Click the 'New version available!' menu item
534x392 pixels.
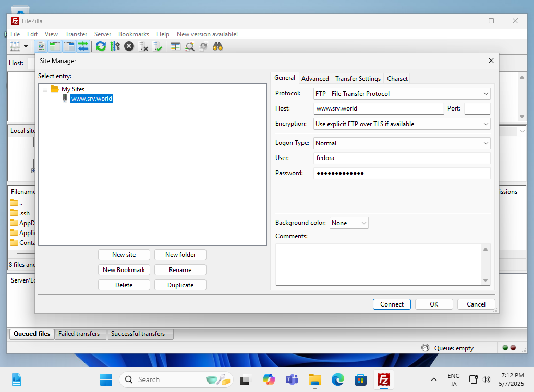207,34
